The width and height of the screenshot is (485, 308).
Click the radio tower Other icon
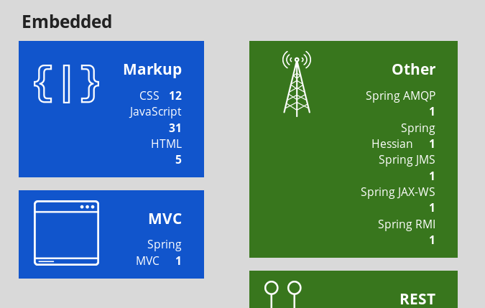tap(296, 83)
